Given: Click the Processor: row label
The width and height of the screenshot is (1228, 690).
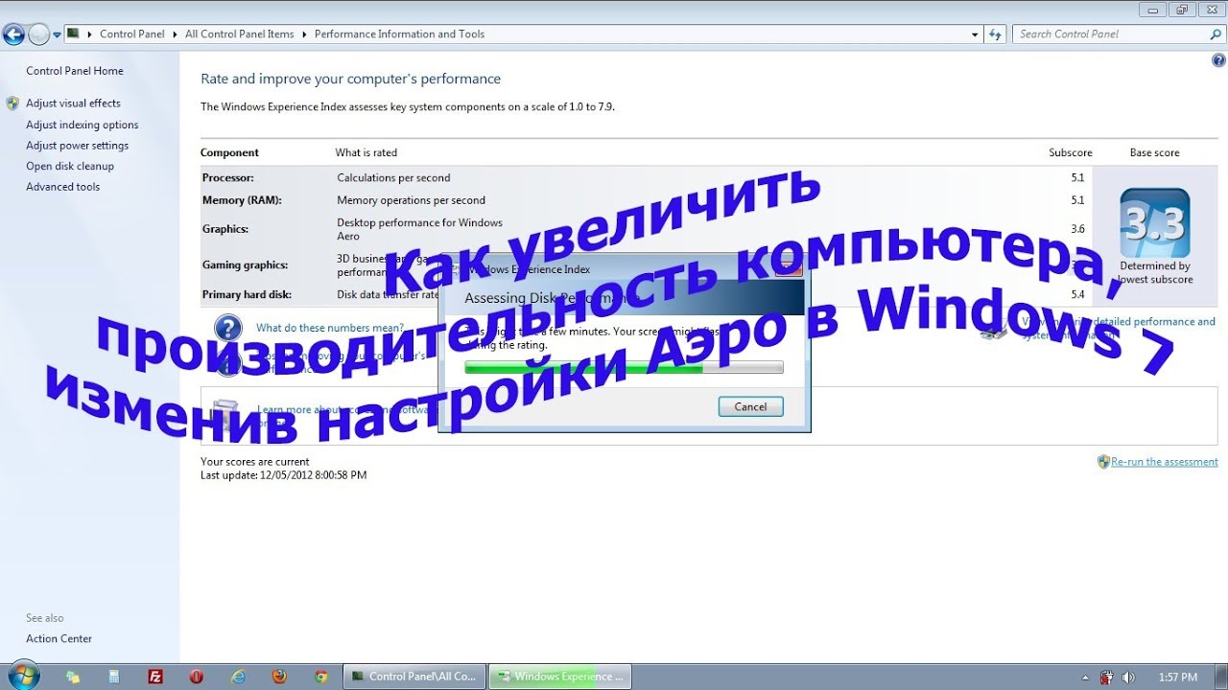Looking at the screenshot, I should coord(227,178).
